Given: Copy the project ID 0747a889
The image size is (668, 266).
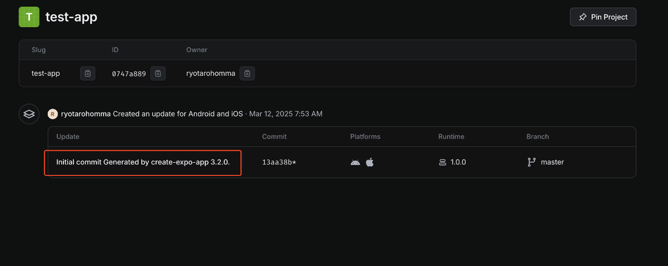Looking at the screenshot, I should [158, 73].
